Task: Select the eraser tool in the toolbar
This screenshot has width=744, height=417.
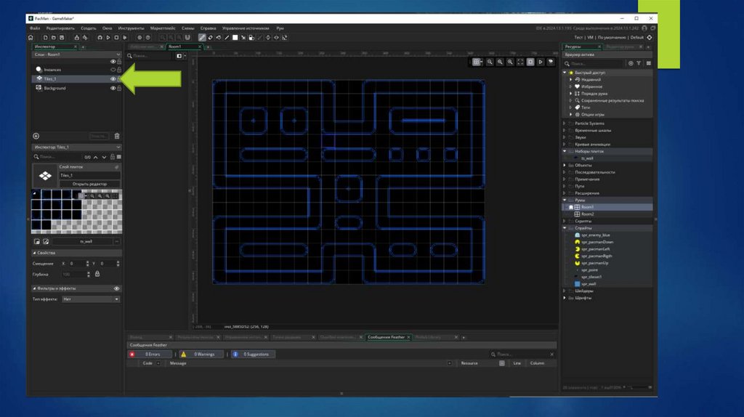Action: point(210,37)
